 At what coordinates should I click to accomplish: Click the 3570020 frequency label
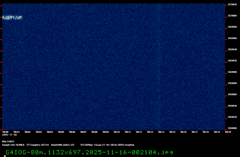pos(232,4)
